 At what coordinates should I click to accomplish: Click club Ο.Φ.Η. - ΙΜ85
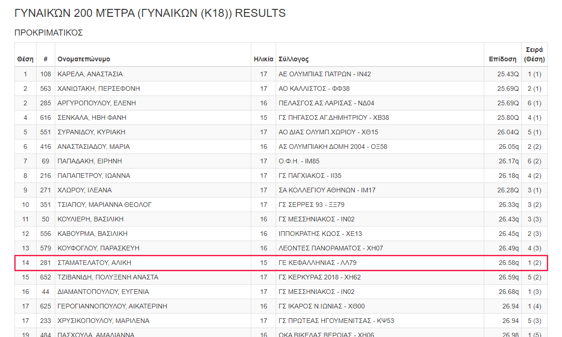coord(299,161)
